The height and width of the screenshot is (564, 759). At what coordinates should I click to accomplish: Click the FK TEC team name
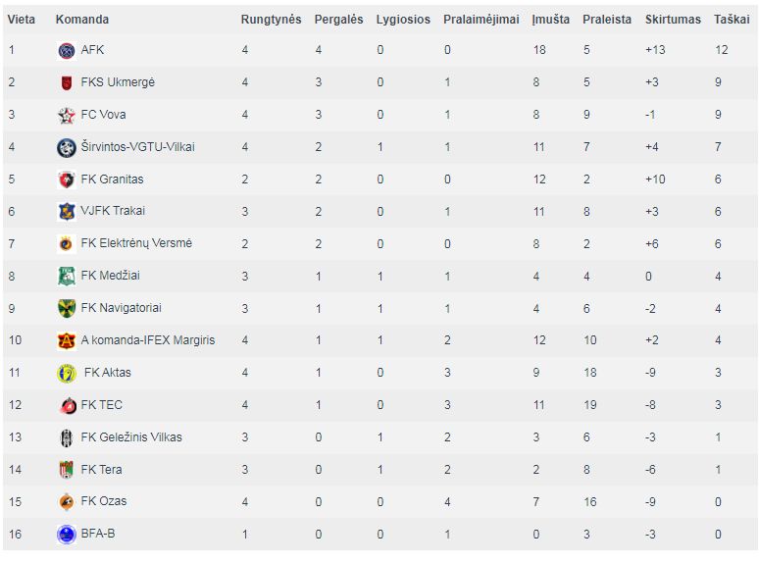(102, 405)
